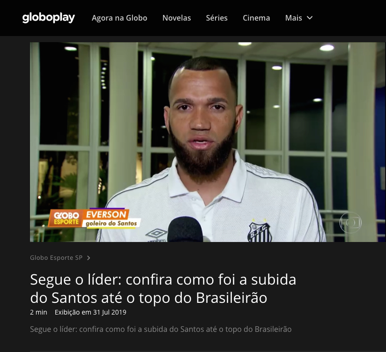Click the Globo watermark logo on video

[350, 222]
